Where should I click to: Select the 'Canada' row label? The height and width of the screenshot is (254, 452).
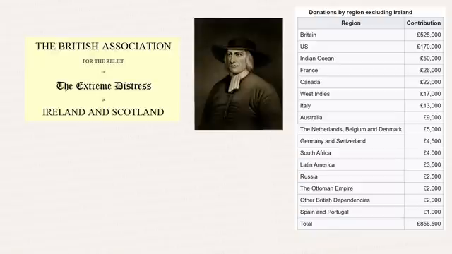[310, 82]
